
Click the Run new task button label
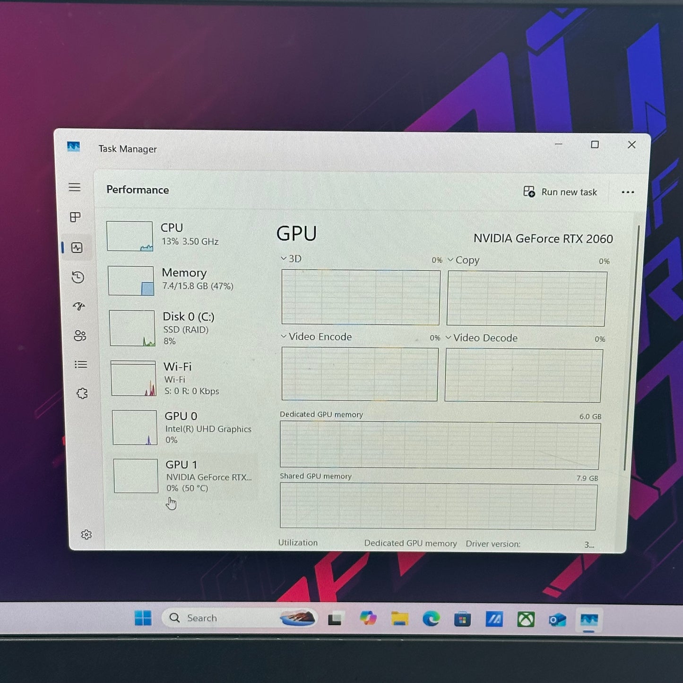pyautogui.click(x=569, y=192)
